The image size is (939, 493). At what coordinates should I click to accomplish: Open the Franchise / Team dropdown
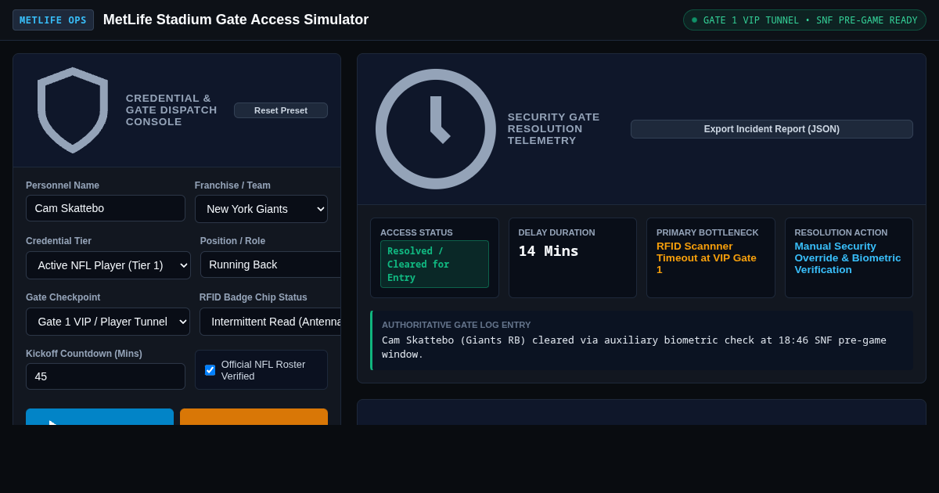pos(261,209)
